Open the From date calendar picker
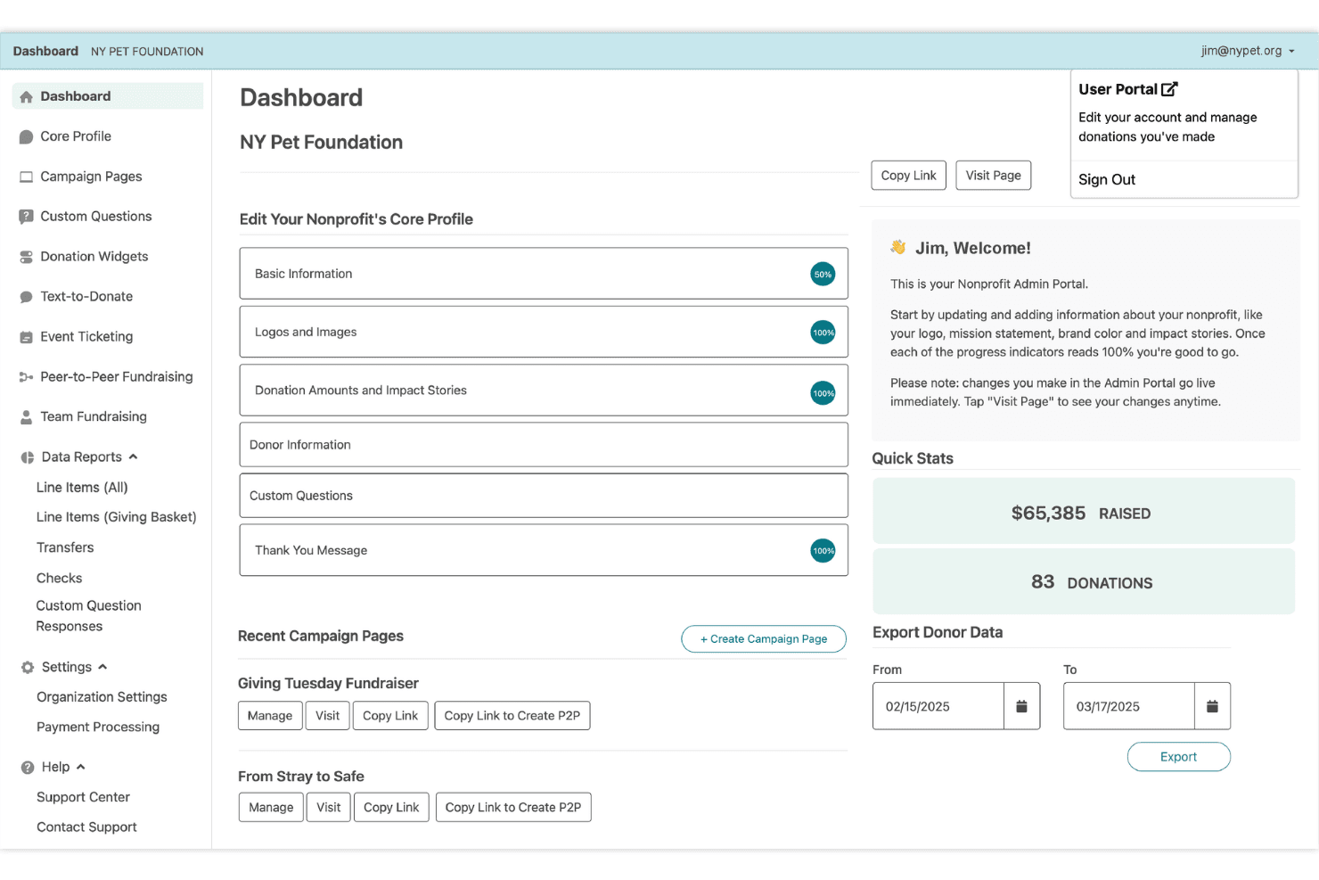The image size is (1319, 880). pos(1021,706)
